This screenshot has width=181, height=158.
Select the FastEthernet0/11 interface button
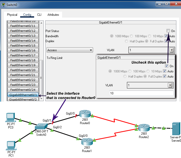point(23,26)
